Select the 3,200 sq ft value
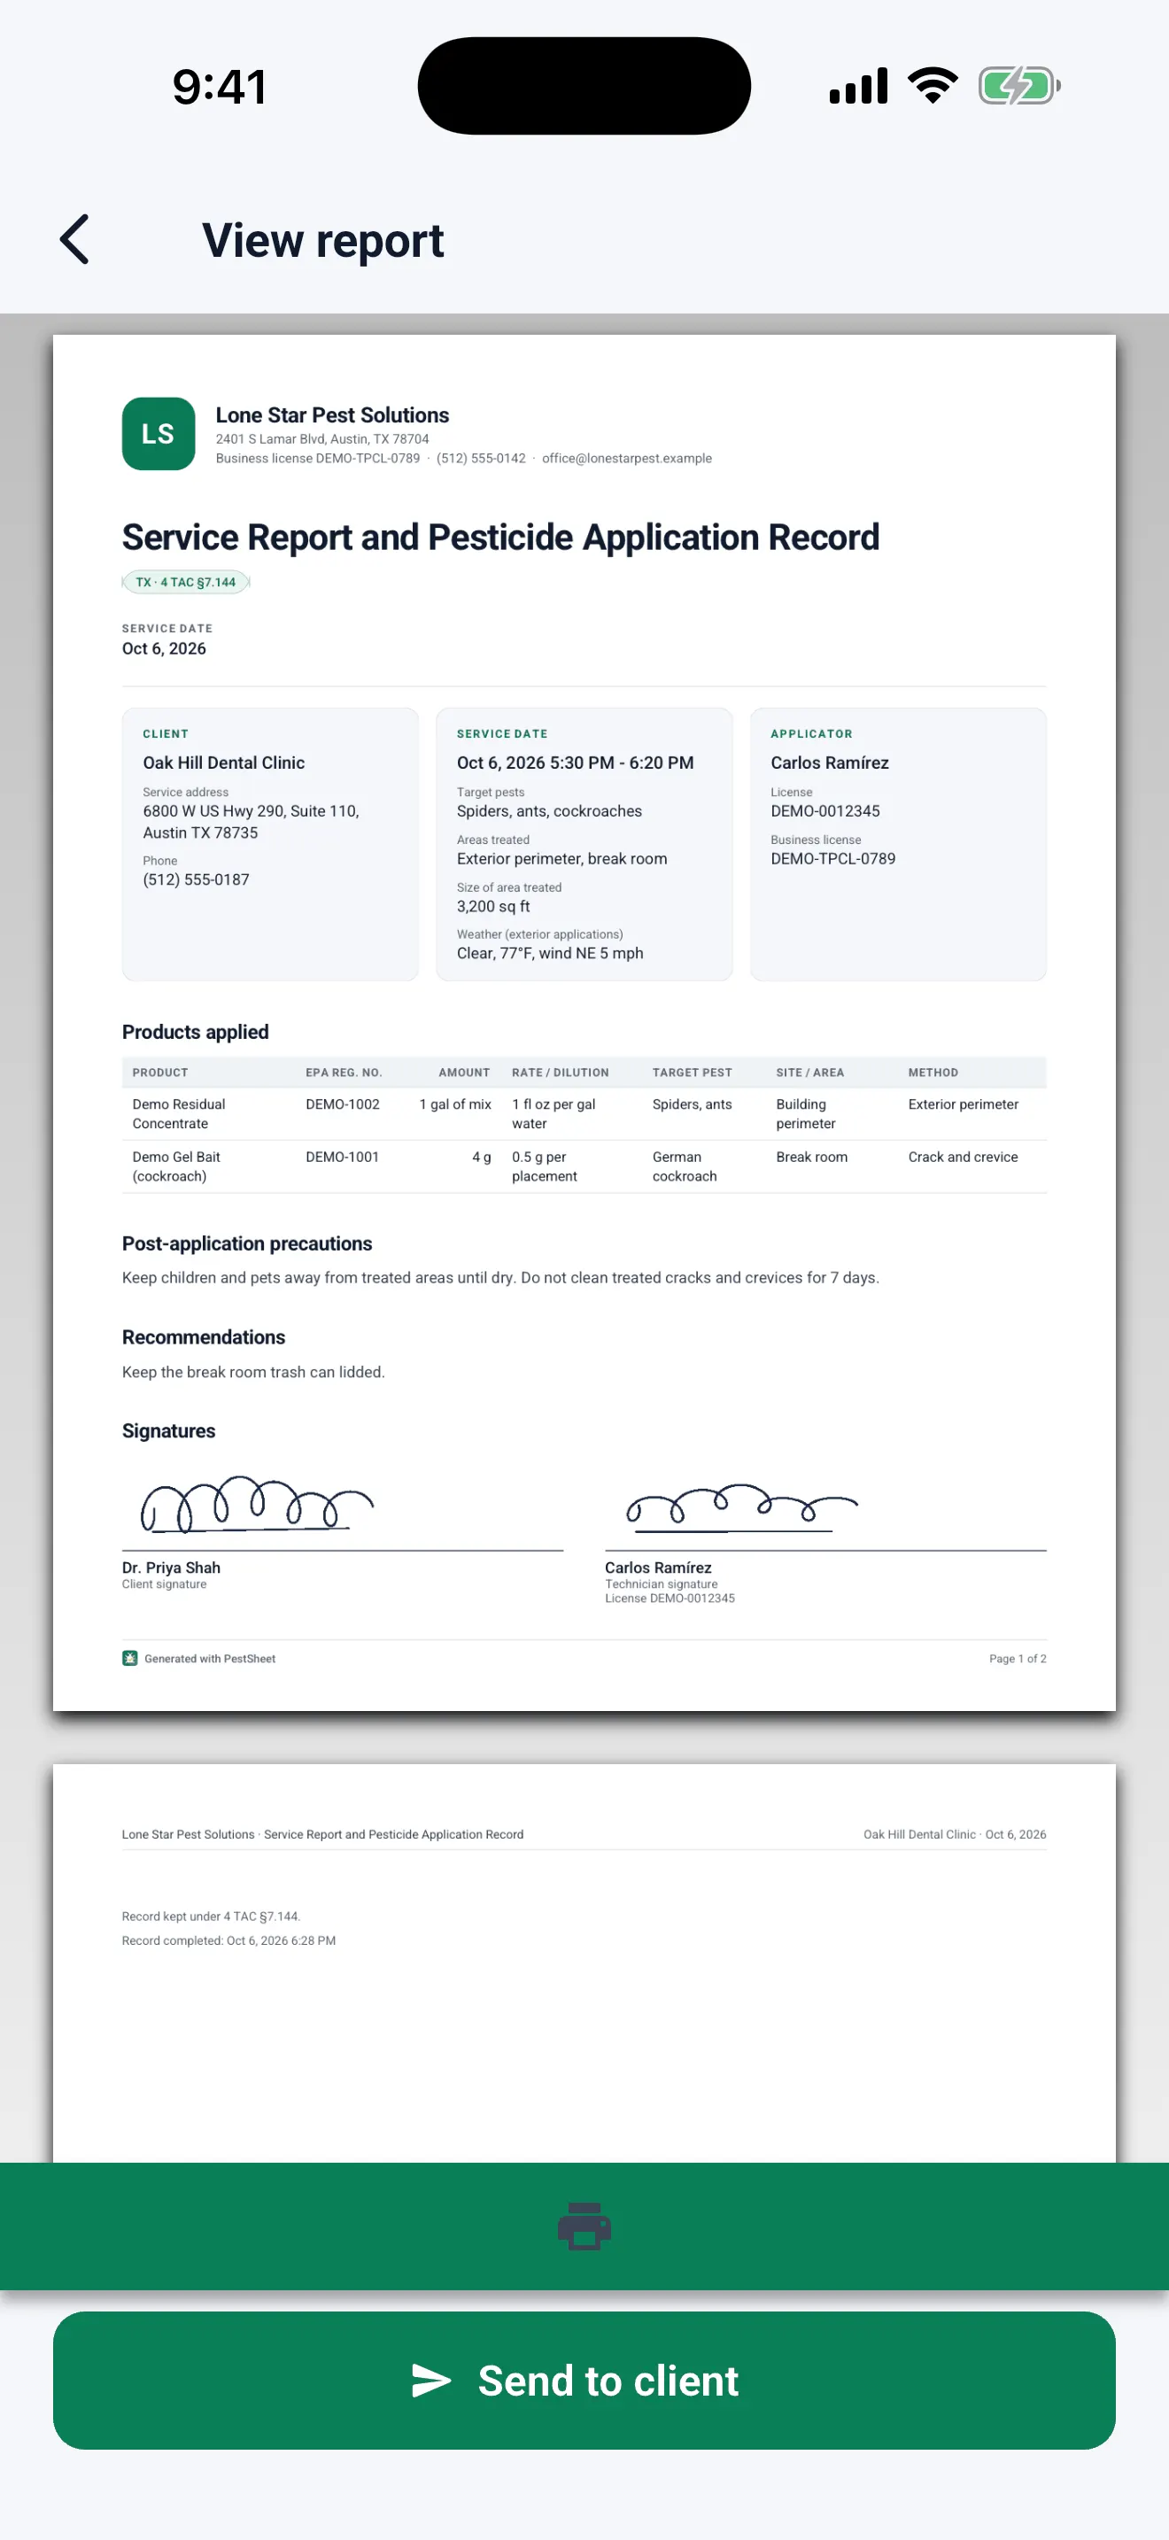 click(x=492, y=906)
